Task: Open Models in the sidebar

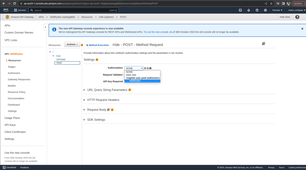Action: tap(12, 86)
